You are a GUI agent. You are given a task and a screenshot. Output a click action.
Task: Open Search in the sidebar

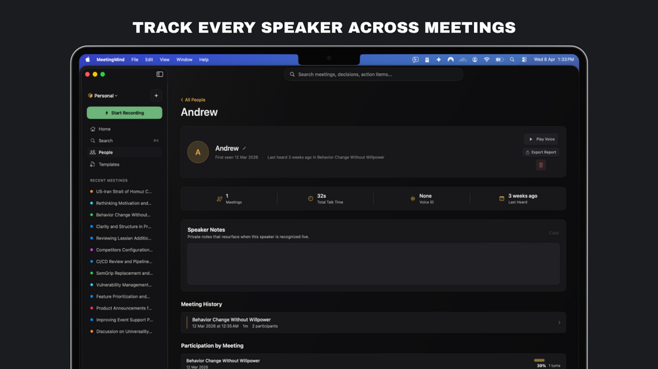pos(124,140)
